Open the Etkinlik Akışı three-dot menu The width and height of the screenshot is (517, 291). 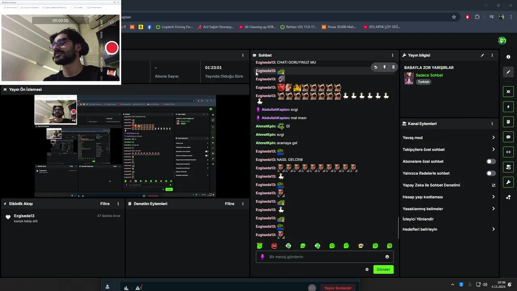[118, 204]
